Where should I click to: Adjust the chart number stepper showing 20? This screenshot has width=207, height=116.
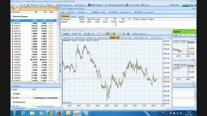coord(119,34)
